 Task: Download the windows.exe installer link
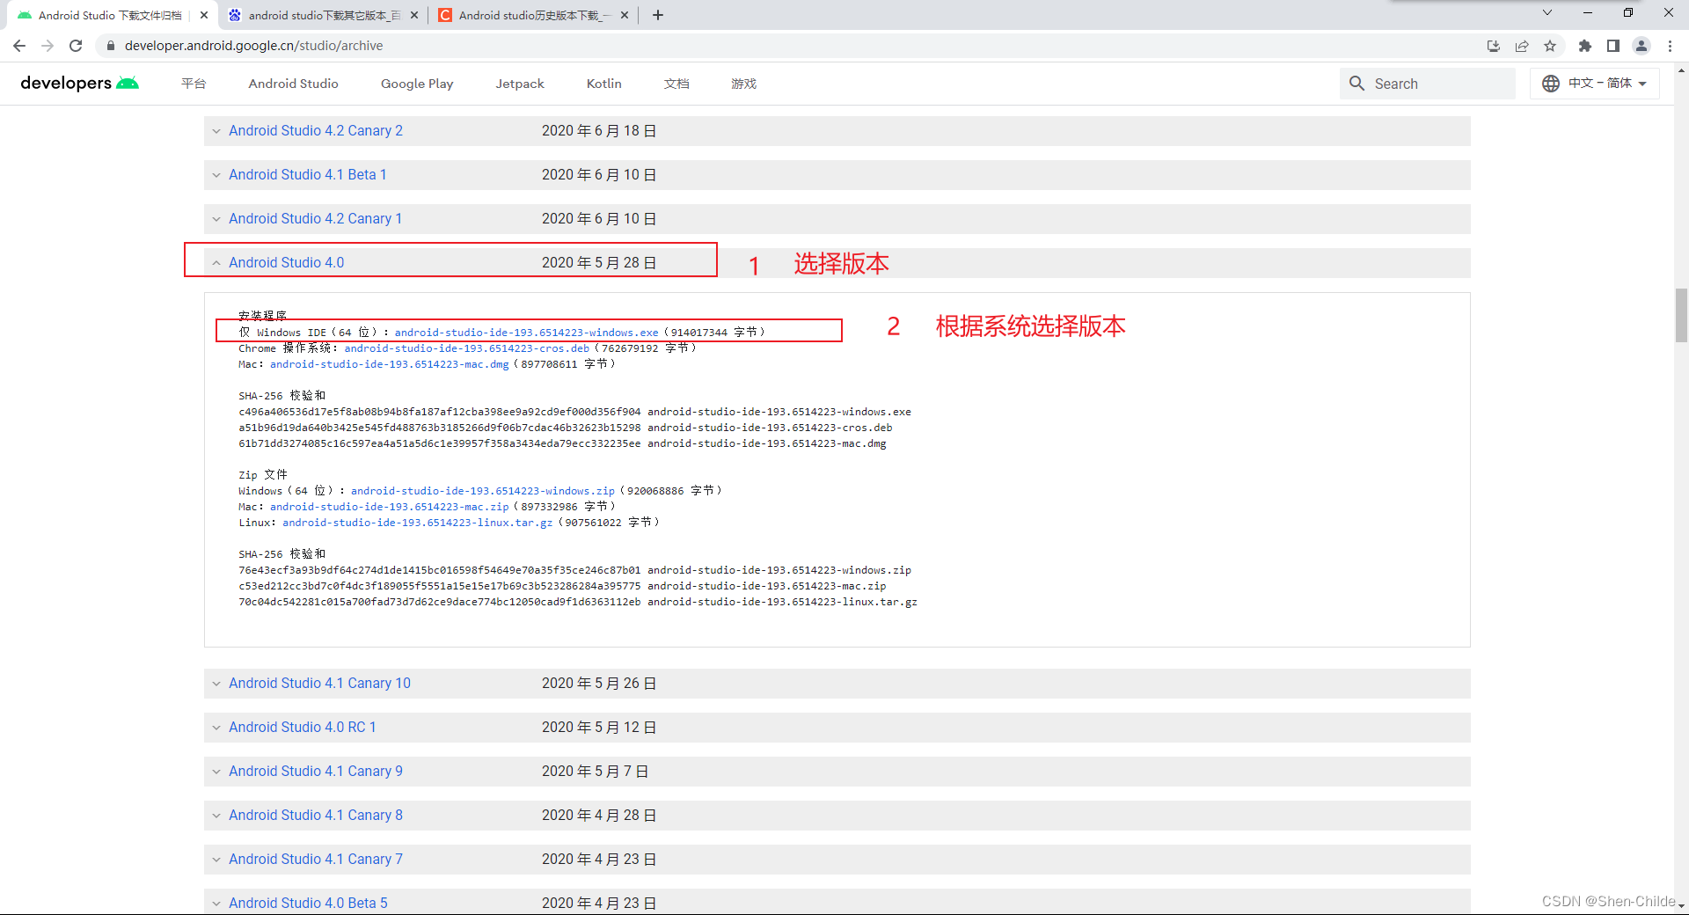[526, 333]
